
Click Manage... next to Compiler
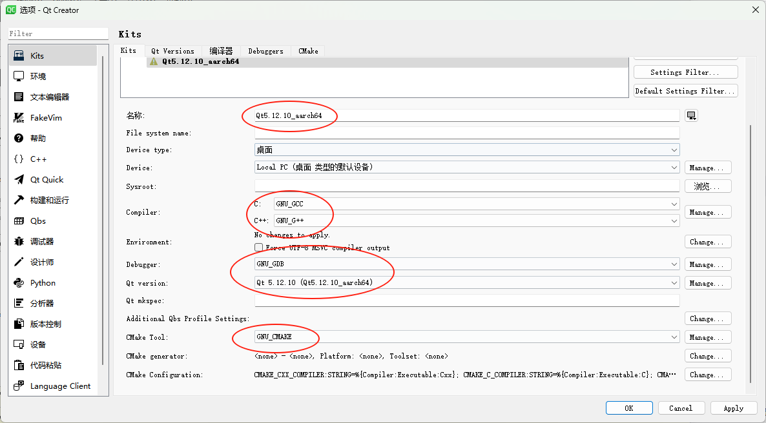click(708, 212)
